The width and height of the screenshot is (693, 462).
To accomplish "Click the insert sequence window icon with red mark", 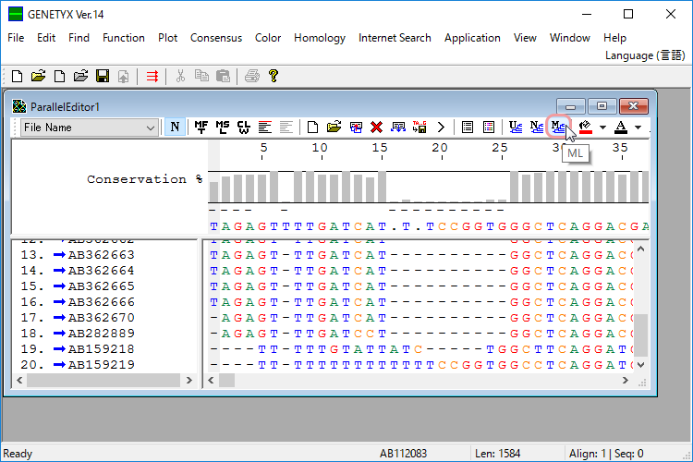I will coord(356,128).
